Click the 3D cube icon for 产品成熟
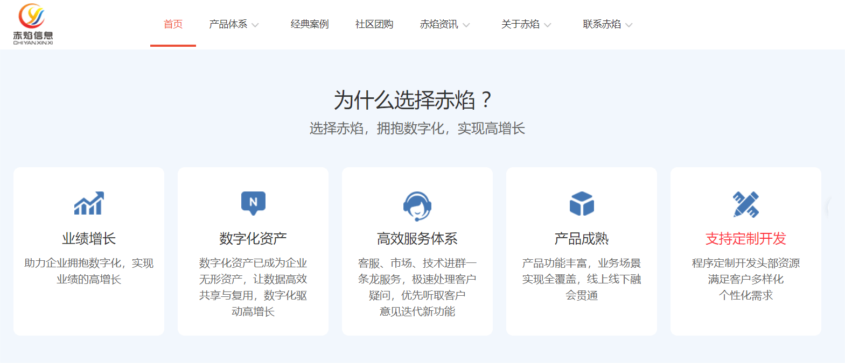 [582, 204]
